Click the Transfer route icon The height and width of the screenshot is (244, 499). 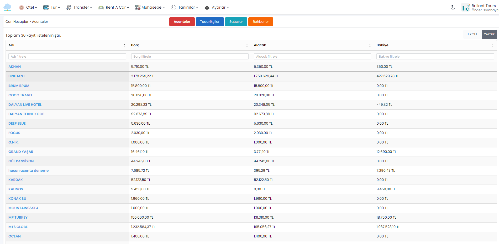(69, 8)
